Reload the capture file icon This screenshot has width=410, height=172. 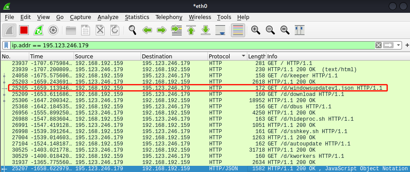coord(114,30)
